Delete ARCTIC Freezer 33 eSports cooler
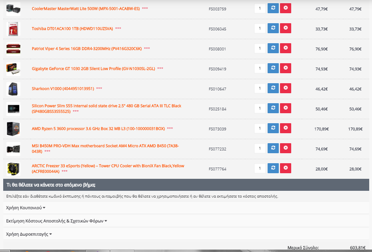This screenshot has height=252, width=372. tap(286, 168)
